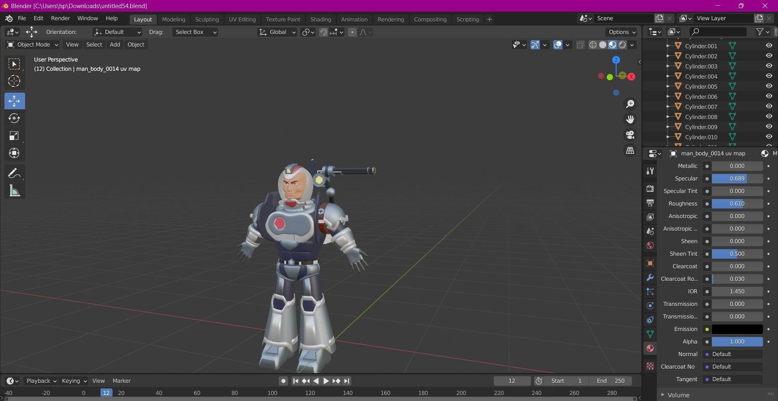Open the Add menu in viewport header
The image size is (778, 401).
coord(115,45)
